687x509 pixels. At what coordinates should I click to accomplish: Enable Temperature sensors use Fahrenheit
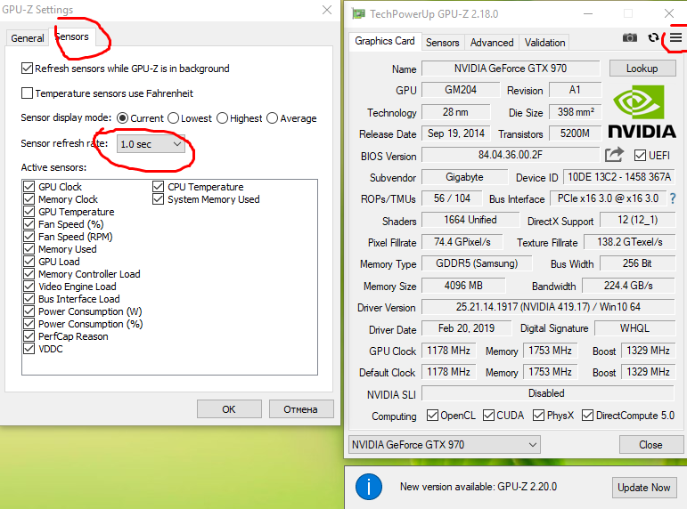[x=27, y=93]
